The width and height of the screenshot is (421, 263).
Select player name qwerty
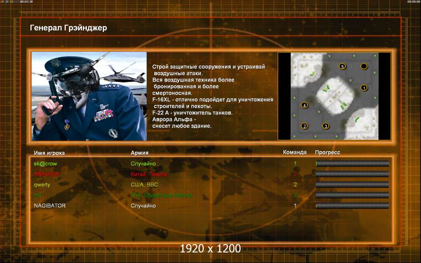point(42,185)
